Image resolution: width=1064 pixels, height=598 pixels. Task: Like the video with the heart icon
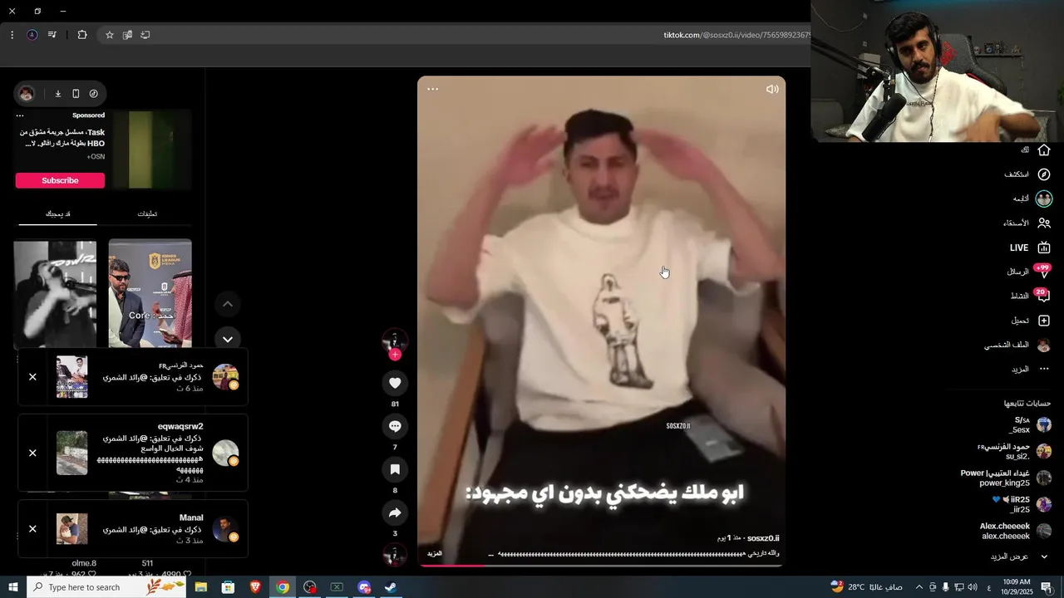[x=395, y=383]
